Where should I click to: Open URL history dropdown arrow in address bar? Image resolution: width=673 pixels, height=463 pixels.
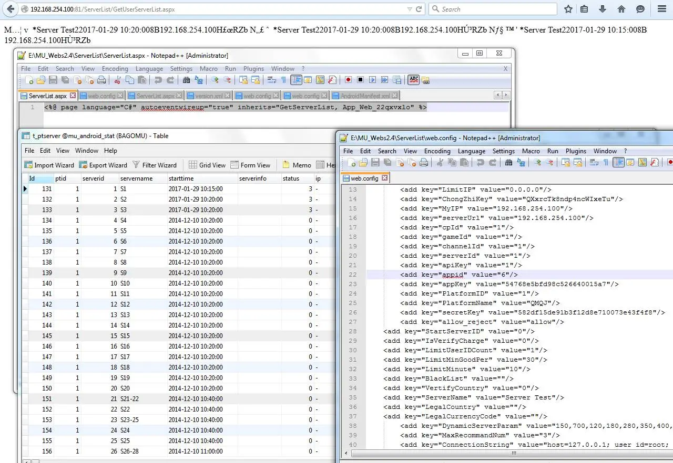(x=410, y=9)
